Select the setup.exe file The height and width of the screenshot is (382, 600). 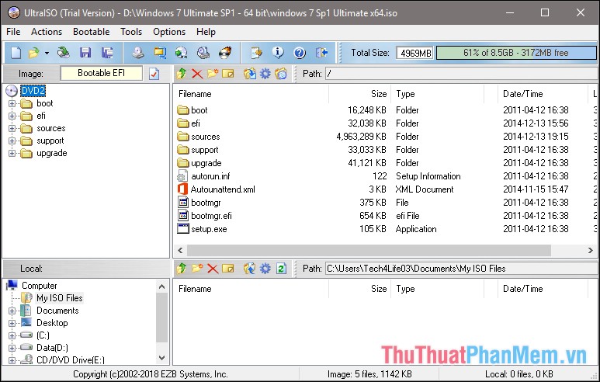pyautogui.click(x=209, y=229)
